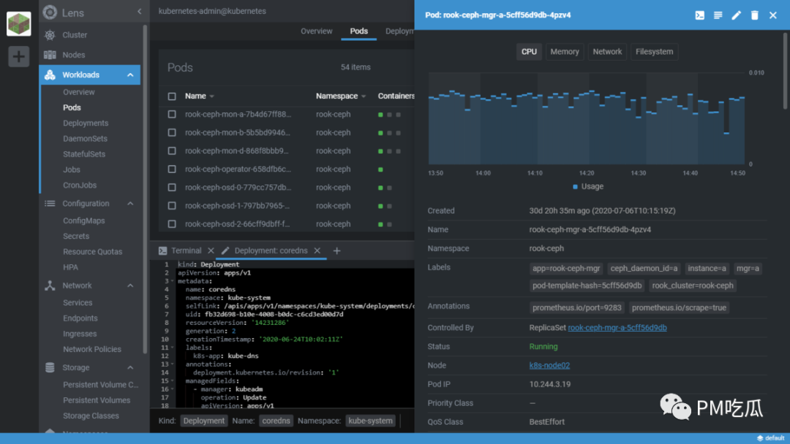Select Terminal tab icon in dock
790x444 pixels.
[162, 250]
